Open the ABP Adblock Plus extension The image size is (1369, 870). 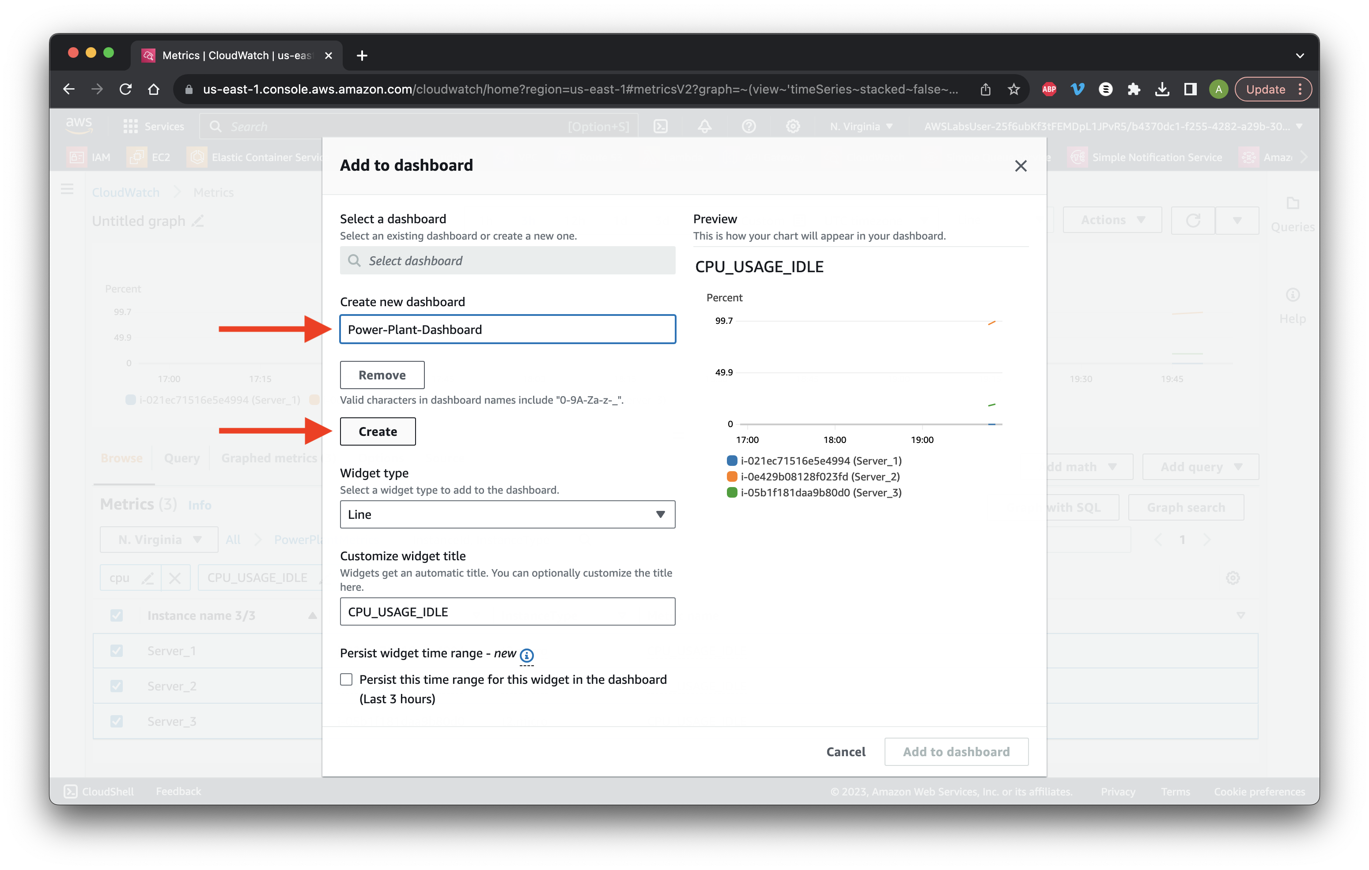click(x=1049, y=89)
